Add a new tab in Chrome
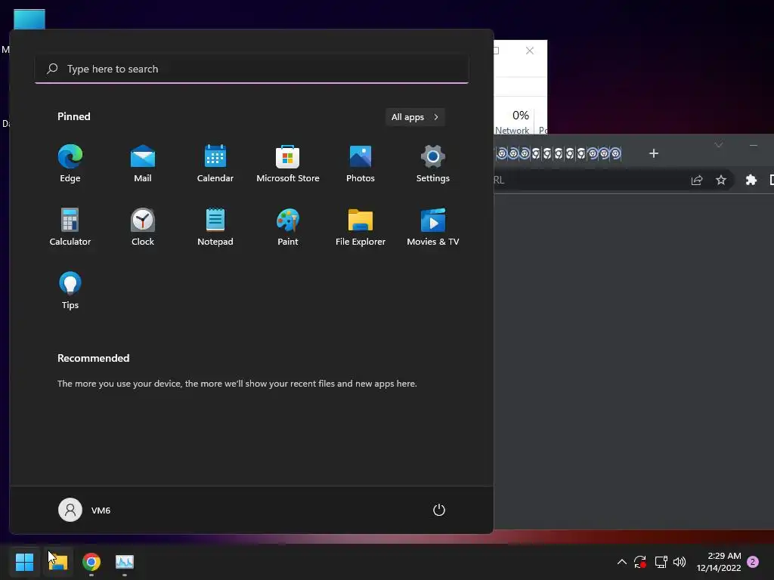The width and height of the screenshot is (774, 580). [x=654, y=153]
